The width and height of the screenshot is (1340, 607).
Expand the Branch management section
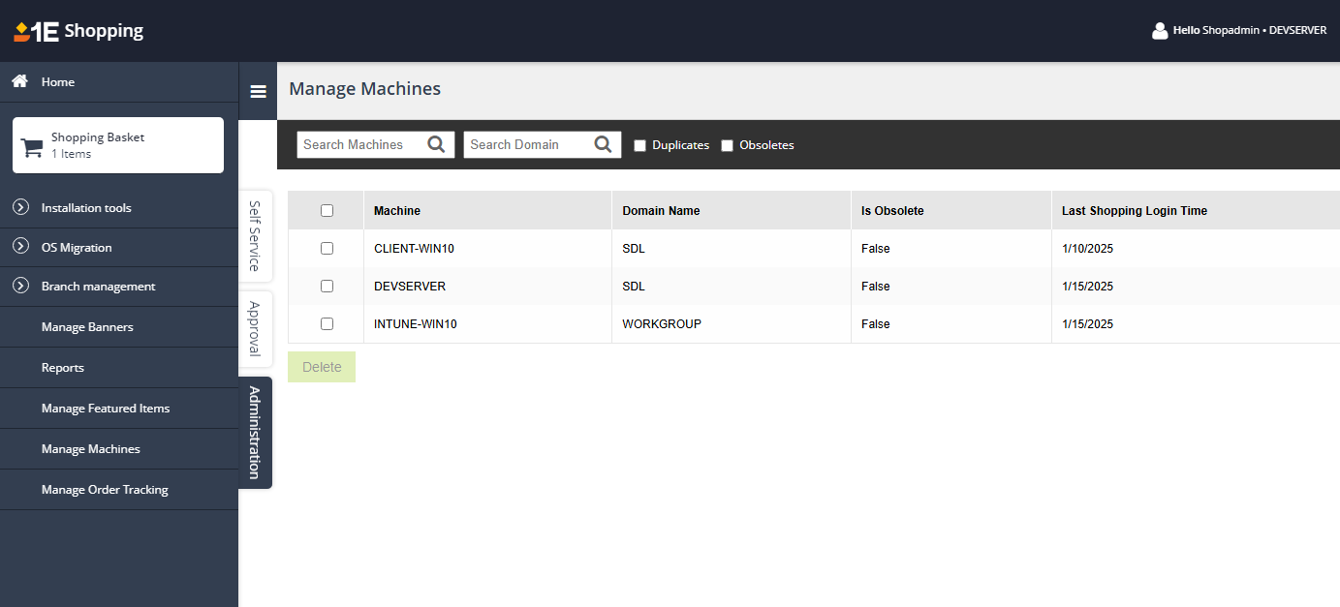tap(20, 286)
